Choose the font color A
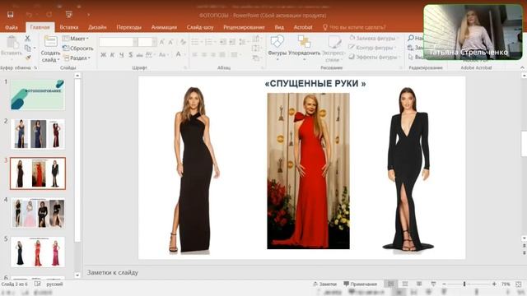This screenshot has height=296, width=527. [x=179, y=54]
